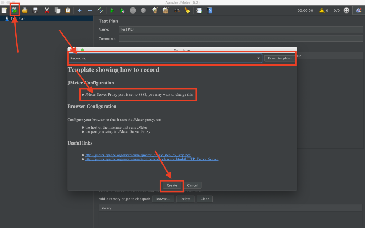The image size is (365, 228).
Task: Open the HTTP_Proxy_Server component reference link
Action: coord(151,159)
